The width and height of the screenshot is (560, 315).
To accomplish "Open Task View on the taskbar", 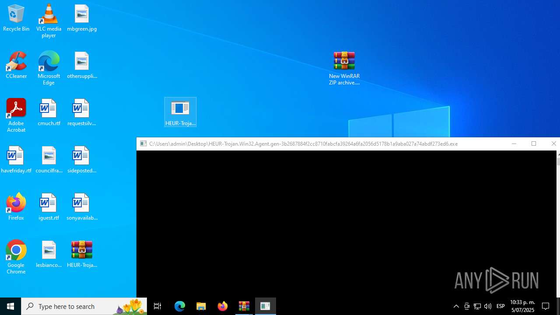I will click(157, 306).
